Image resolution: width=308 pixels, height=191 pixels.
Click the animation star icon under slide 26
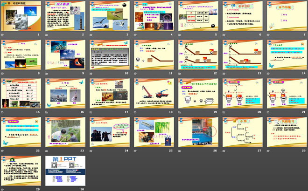pyautogui.click(x=180, y=150)
